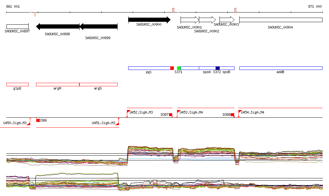The height and width of the screenshot is (196, 329).
Task: Click the SAOUHSC_00902 label text
Action: click(x=207, y=31)
